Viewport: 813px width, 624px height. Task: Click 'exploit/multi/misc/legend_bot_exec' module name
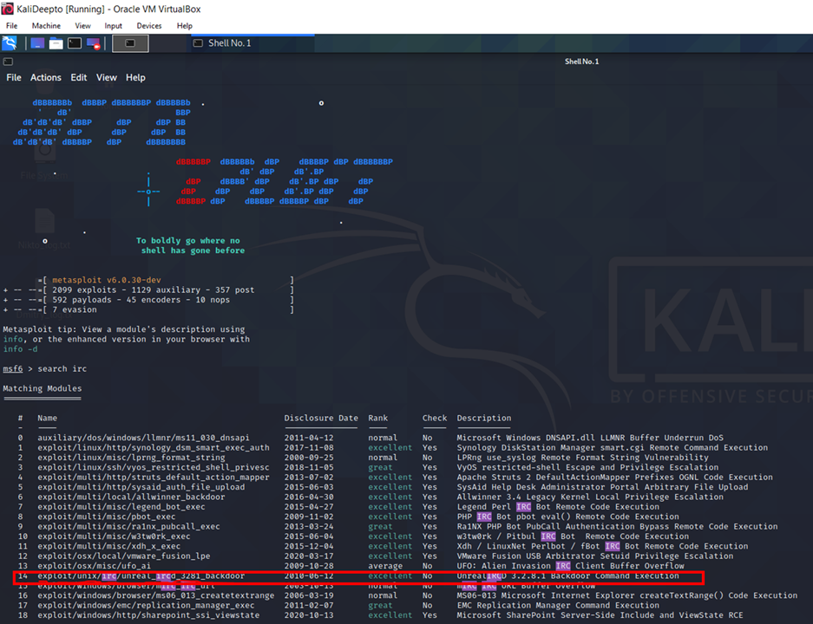click(x=121, y=506)
